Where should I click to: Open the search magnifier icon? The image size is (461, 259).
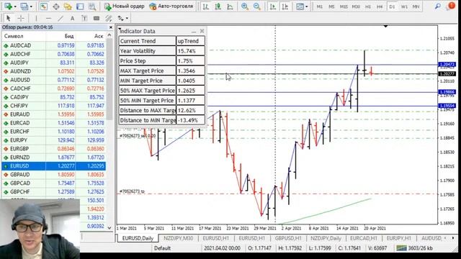(438, 6)
